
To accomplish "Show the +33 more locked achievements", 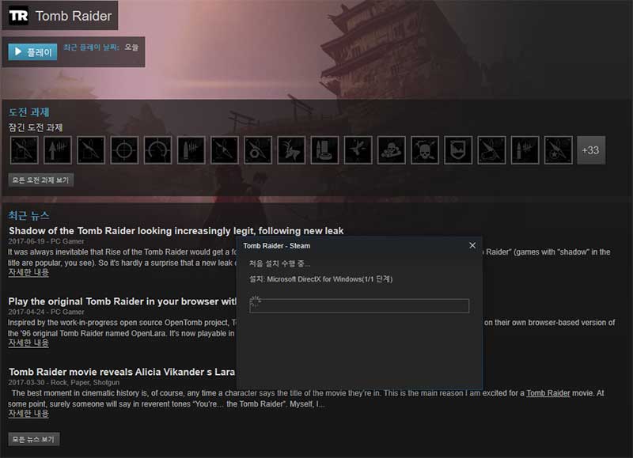I will pos(591,150).
